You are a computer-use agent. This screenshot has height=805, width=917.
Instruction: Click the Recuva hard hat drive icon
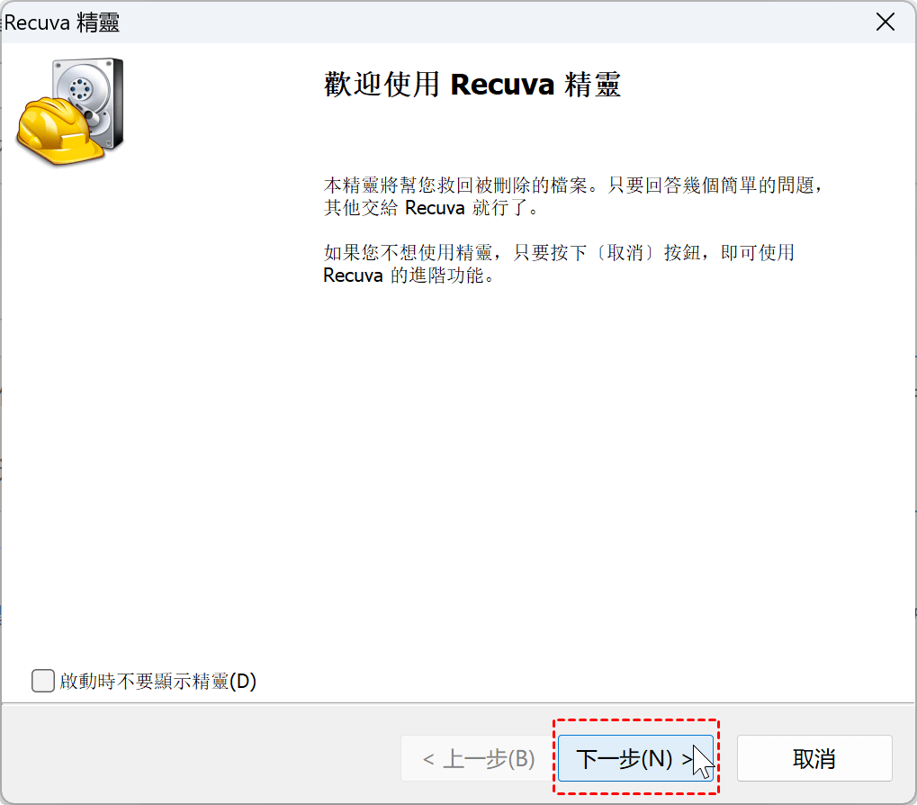click(71, 111)
